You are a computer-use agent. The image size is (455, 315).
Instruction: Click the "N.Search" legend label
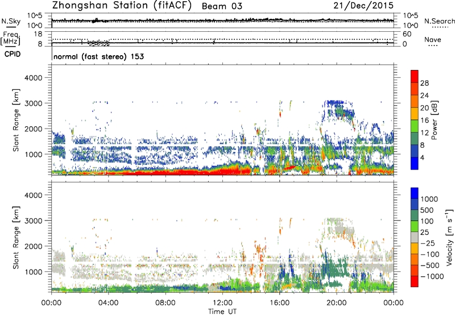coord(440,21)
